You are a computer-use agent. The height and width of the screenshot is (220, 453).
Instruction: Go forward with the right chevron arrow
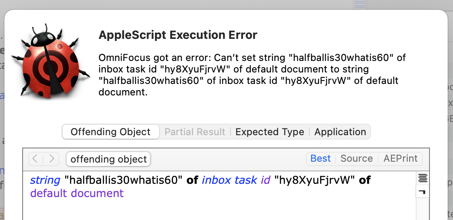pyautogui.click(x=52, y=159)
